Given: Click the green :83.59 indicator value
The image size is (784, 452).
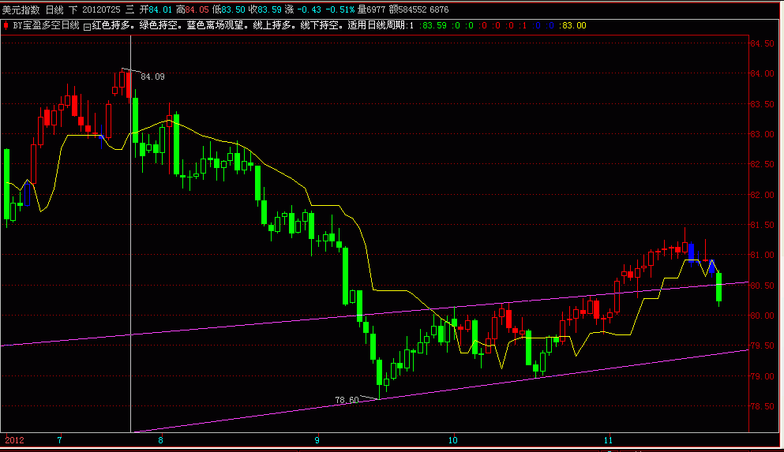Looking at the screenshot, I should point(433,25).
